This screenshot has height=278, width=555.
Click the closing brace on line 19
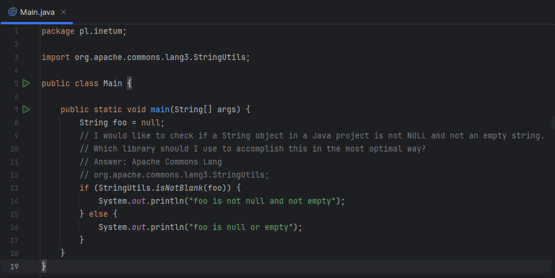coord(44,266)
